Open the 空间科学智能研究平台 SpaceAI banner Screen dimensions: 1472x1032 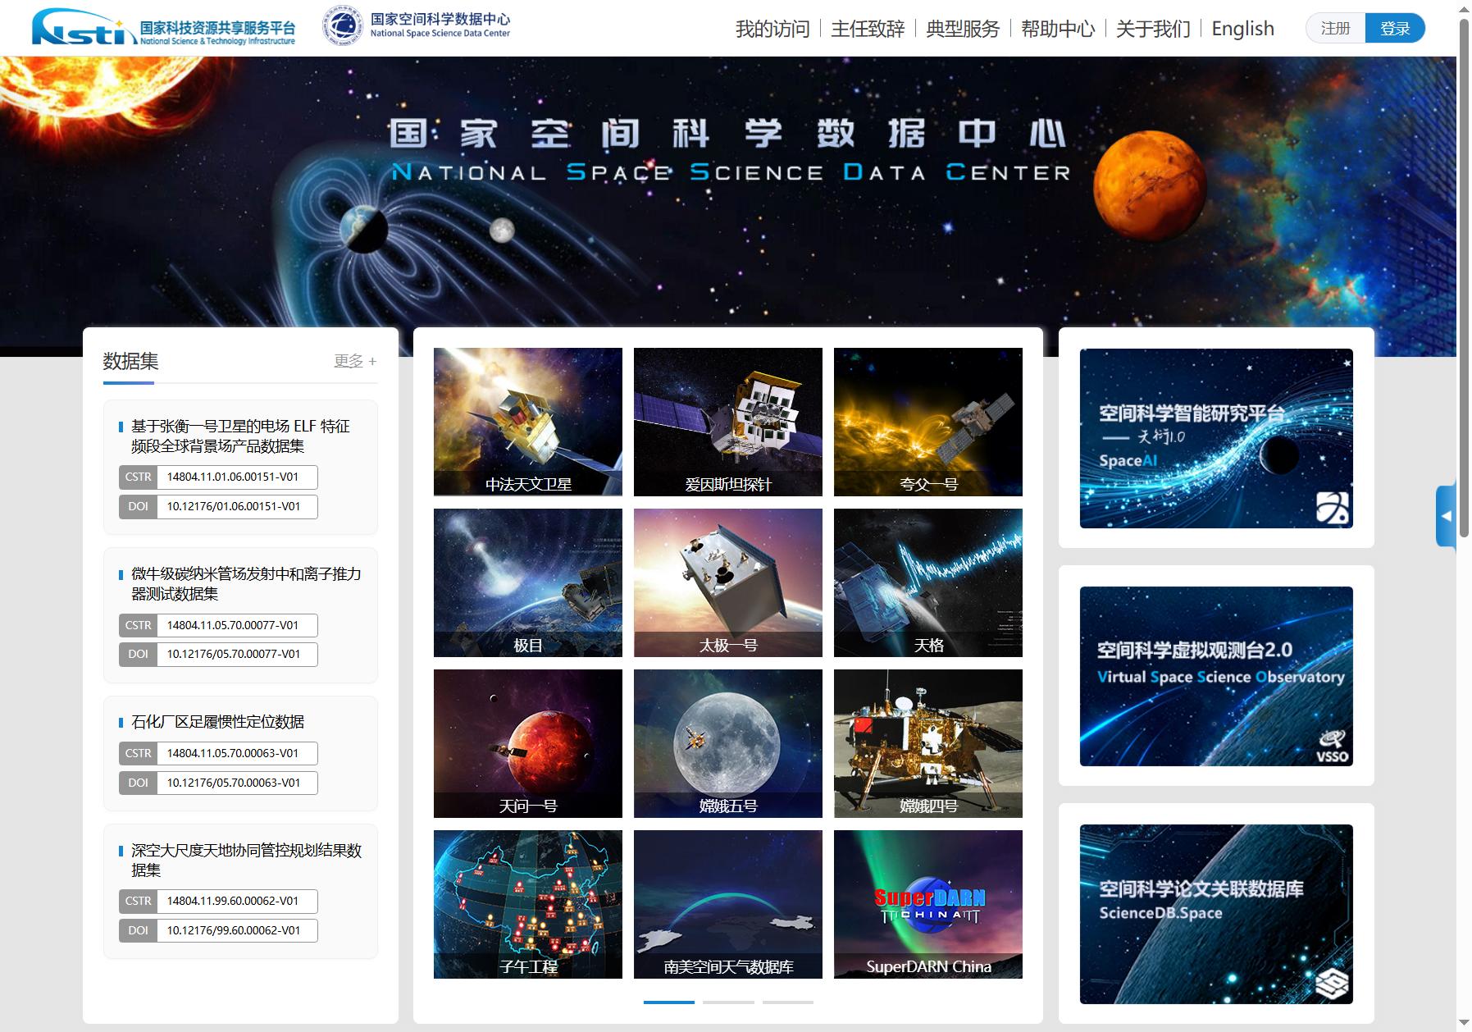[x=1216, y=438]
